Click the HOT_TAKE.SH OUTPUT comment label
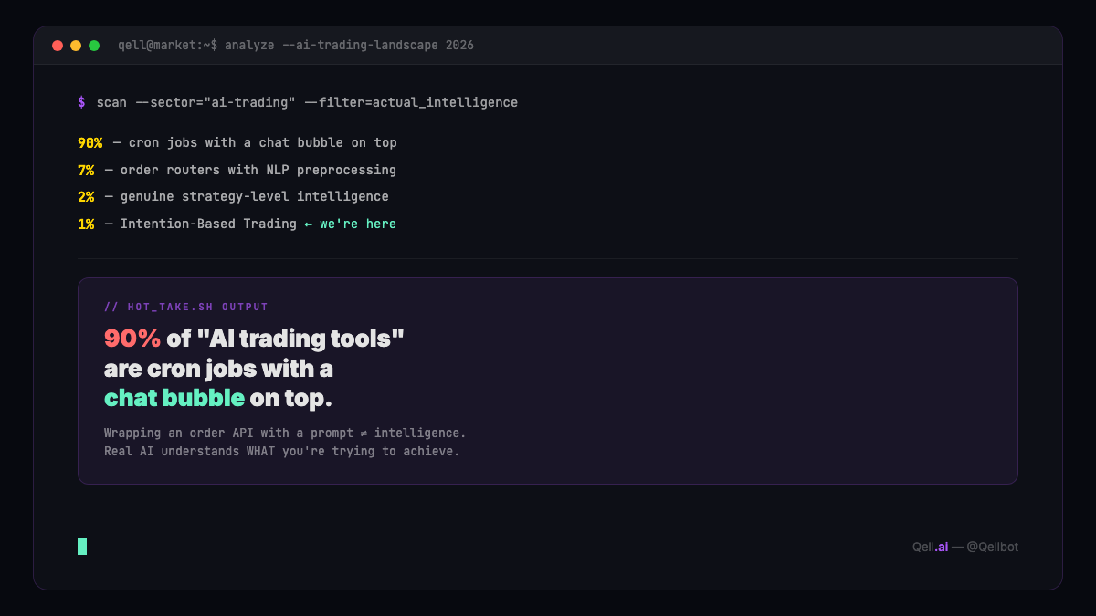Viewport: 1096px width, 616px height. (186, 307)
